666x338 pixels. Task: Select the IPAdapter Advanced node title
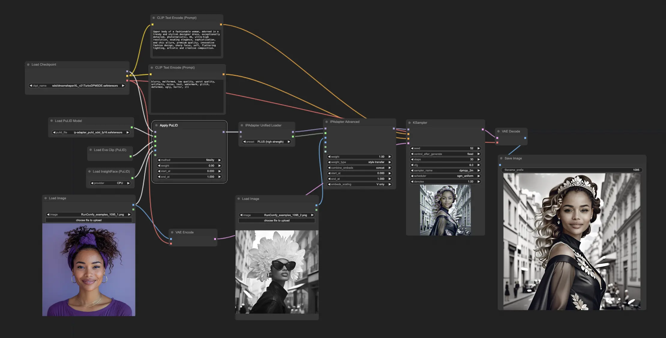(x=344, y=122)
